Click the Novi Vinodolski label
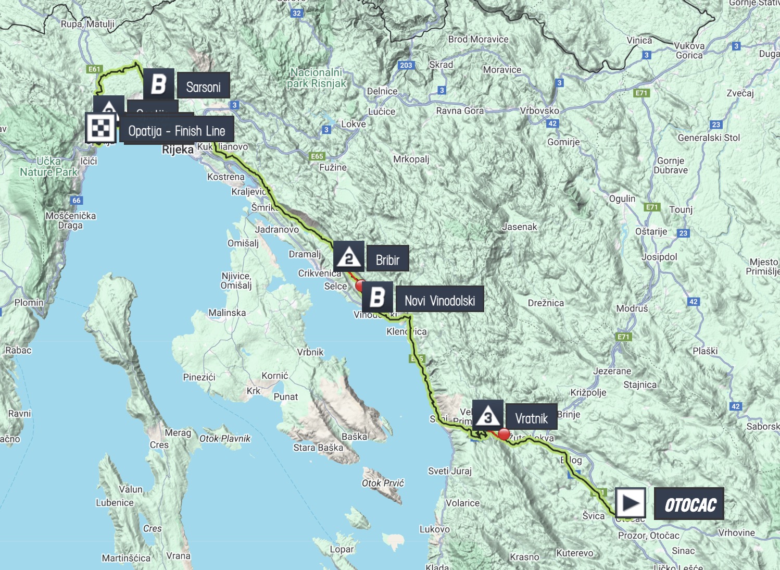The height and width of the screenshot is (570, 780). click(440, 300)
